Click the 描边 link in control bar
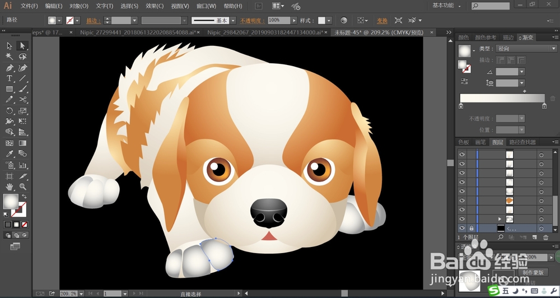The image size is (560, 298). coord(94,21)
